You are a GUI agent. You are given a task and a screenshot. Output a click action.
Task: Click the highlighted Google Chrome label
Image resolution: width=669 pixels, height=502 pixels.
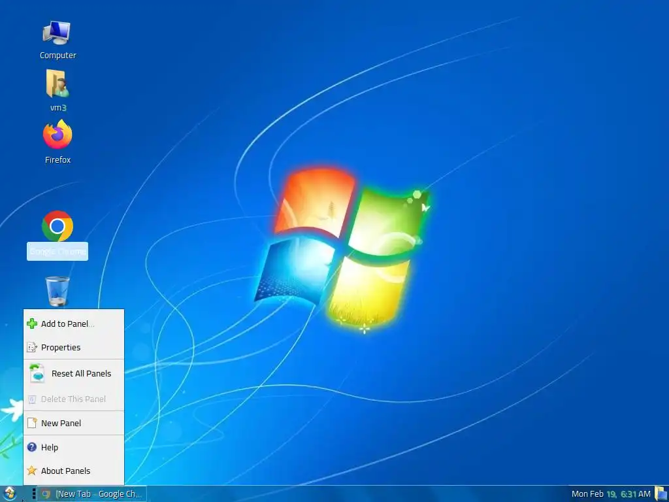57,252
